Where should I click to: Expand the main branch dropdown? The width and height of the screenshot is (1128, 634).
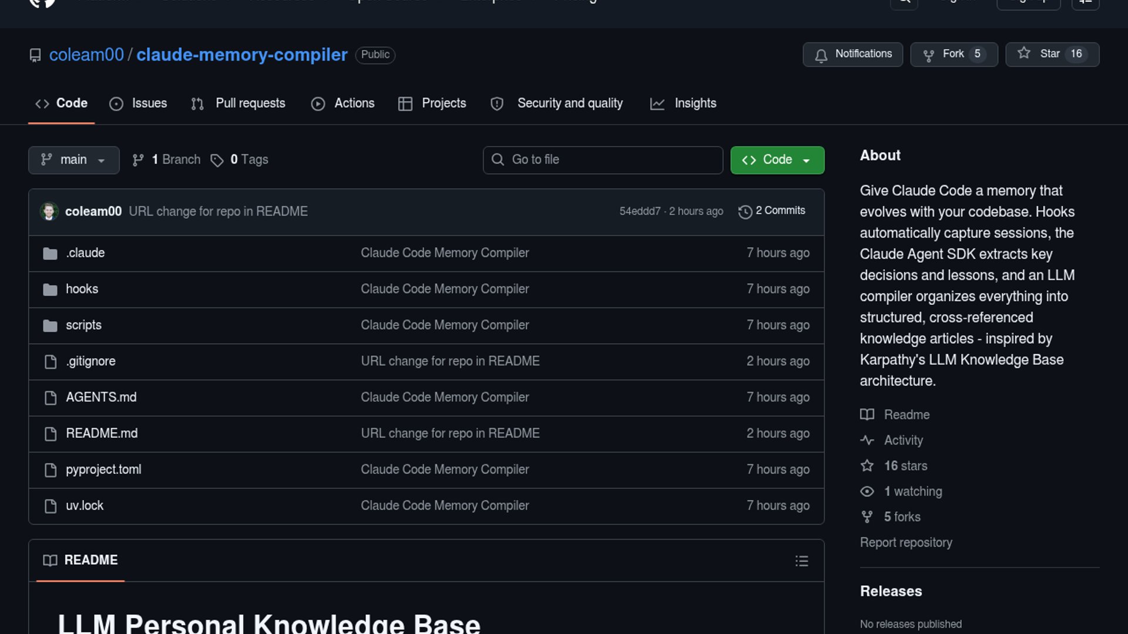pos(73,160)
